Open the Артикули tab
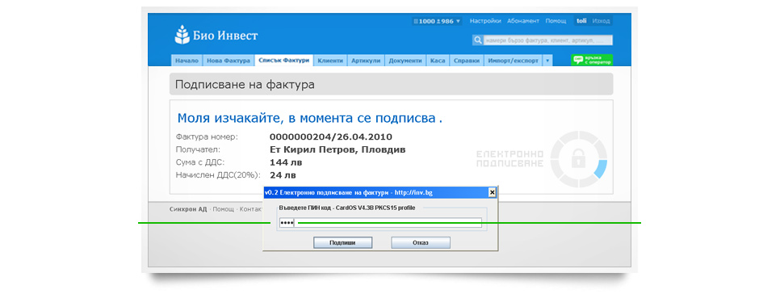Image resolution: width=759 pixels, height=294 pixels. [x=366, y=61]
